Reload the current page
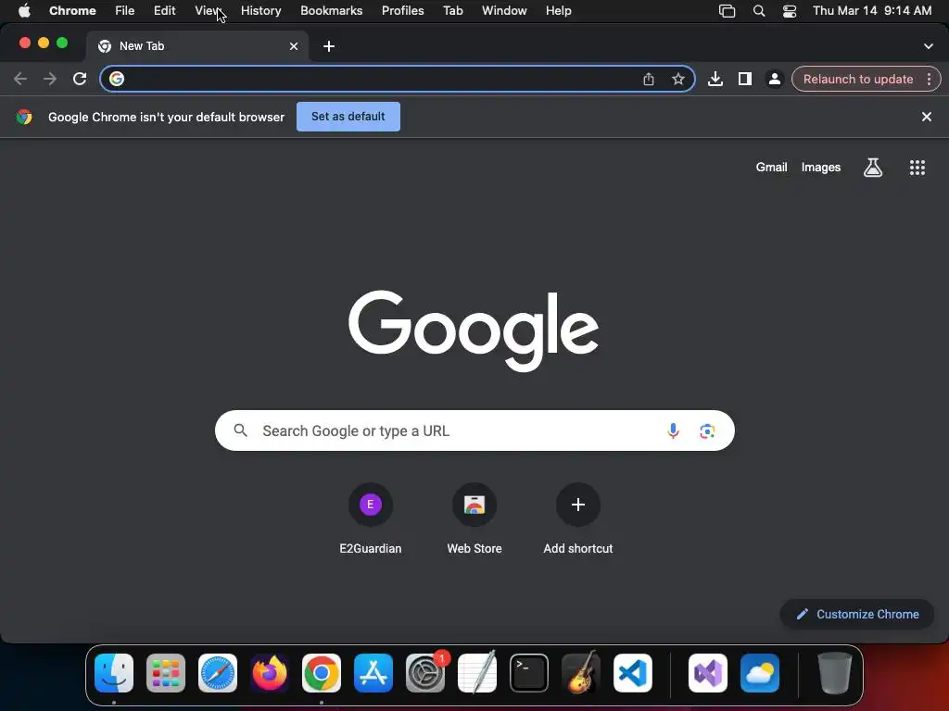949x711 pixels. click(x=80, y=79)
